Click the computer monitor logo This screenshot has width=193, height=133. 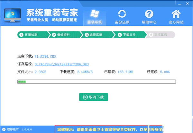pos(13,15)
